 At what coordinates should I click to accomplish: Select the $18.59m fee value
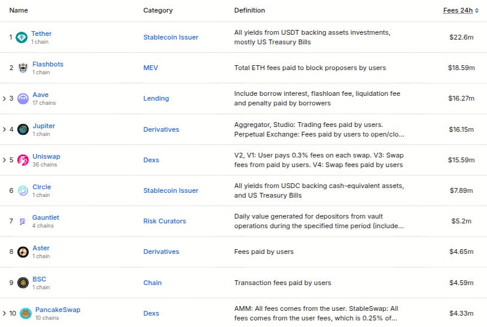coord(461,68)
